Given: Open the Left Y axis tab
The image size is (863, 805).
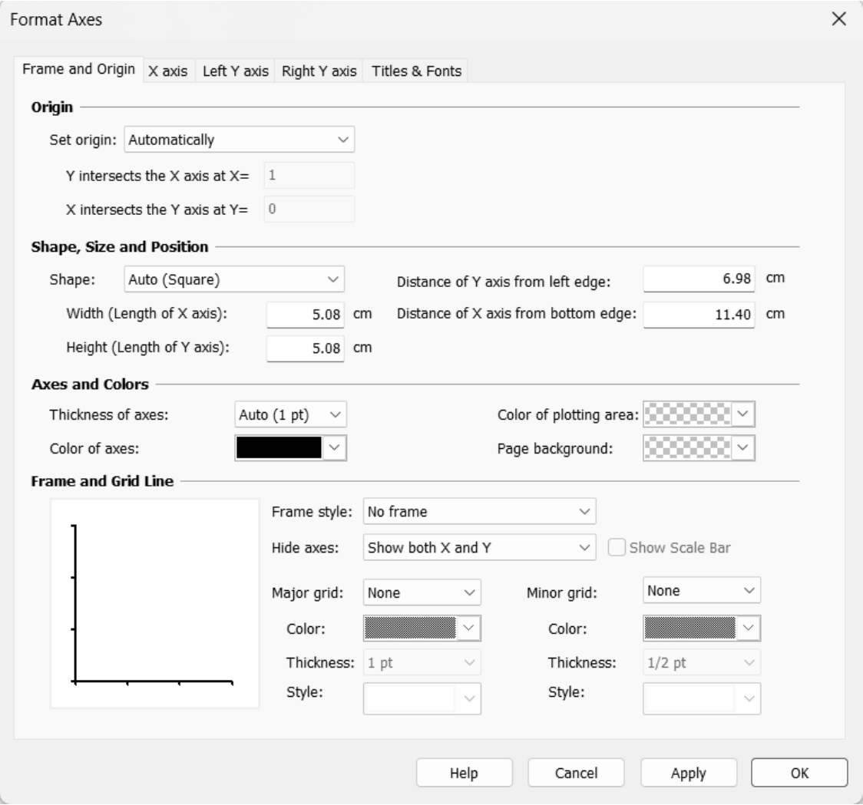Looking at the screenshot, I should (236, 71).
